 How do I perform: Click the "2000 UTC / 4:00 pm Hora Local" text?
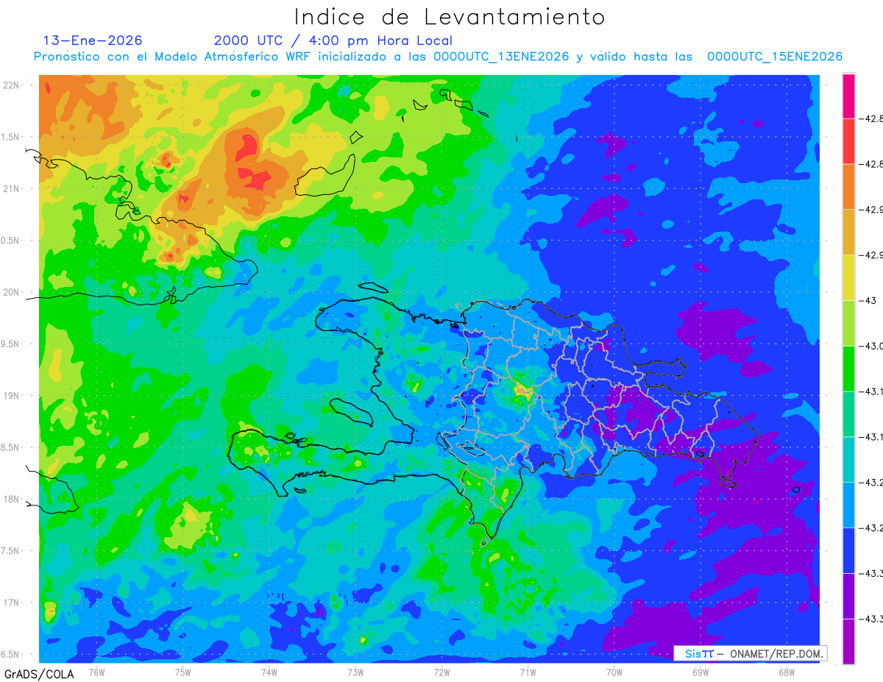pos(333,41)
